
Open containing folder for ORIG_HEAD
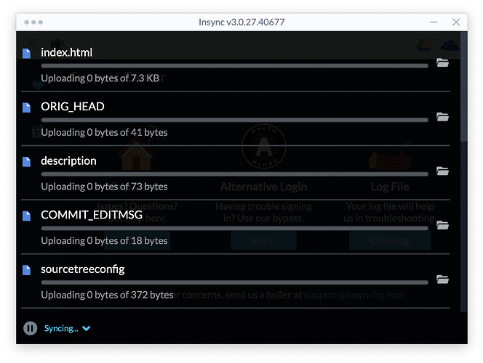pyautogui.click(x=442, y=117)
